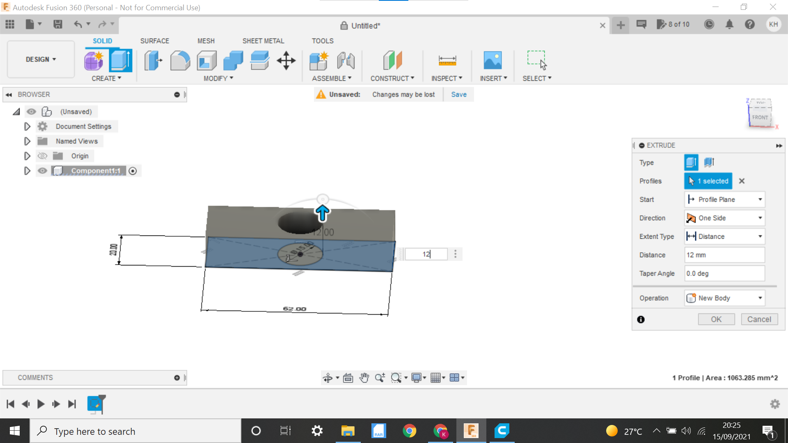Switch to the SHEET METAL tab

263,41
